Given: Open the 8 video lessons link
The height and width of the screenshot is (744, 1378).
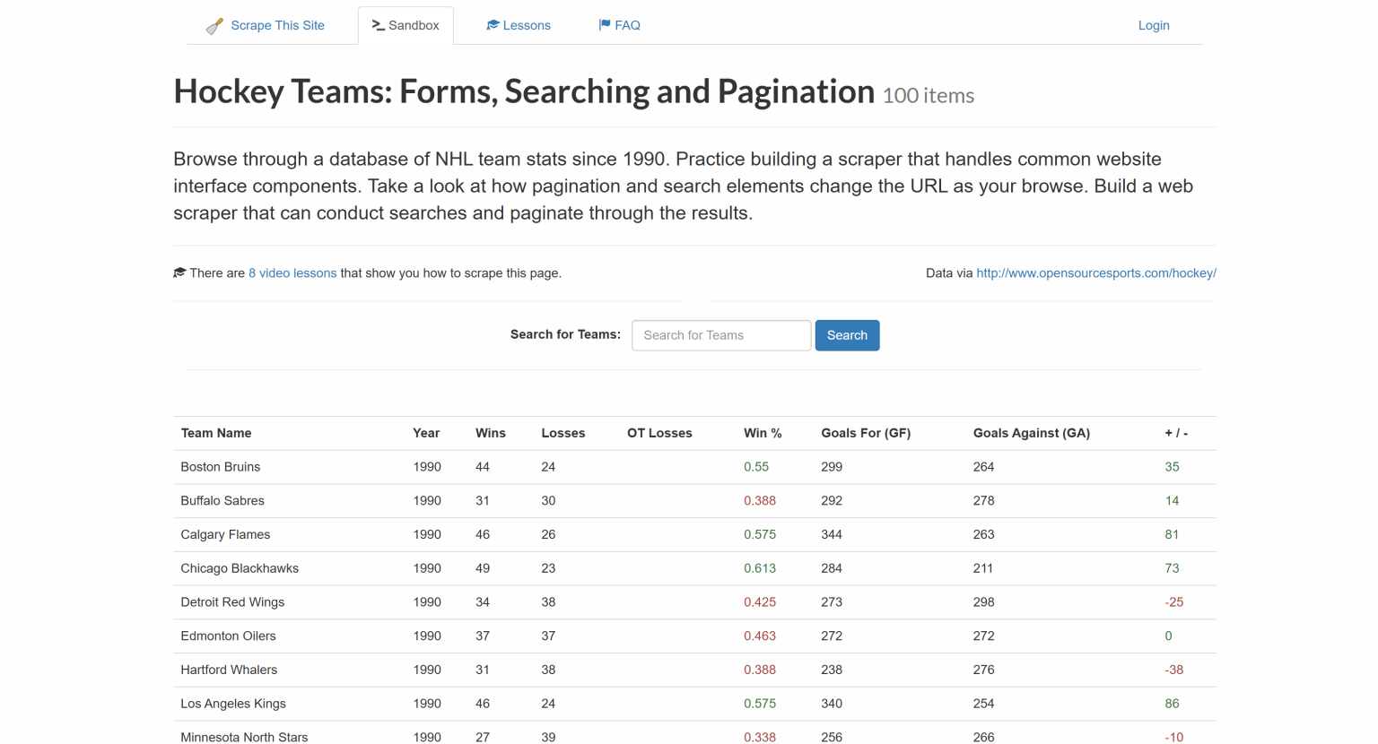Looking at the screenshot, I should (x=292, y=273).
